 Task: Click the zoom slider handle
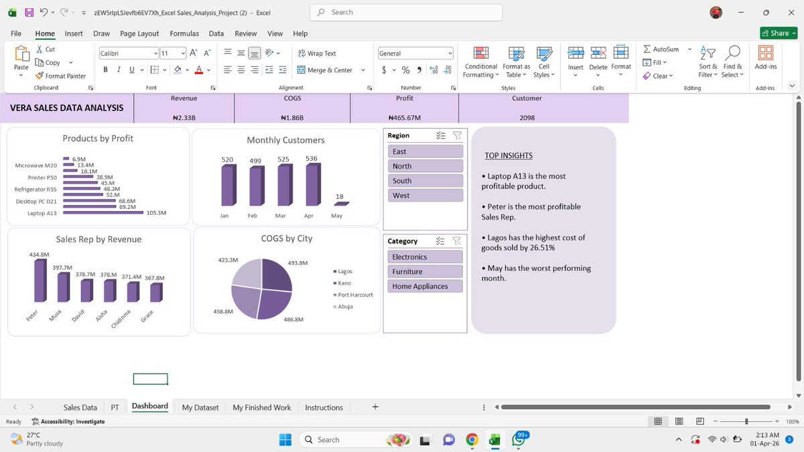tap(746, 421)
